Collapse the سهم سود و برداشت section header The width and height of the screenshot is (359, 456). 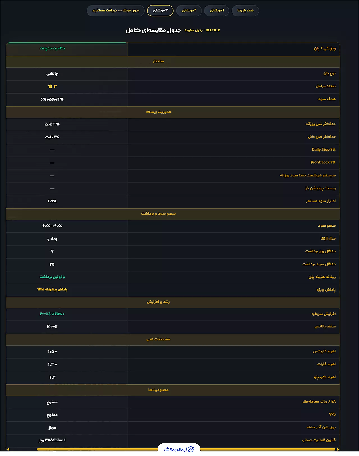(173, 213)
